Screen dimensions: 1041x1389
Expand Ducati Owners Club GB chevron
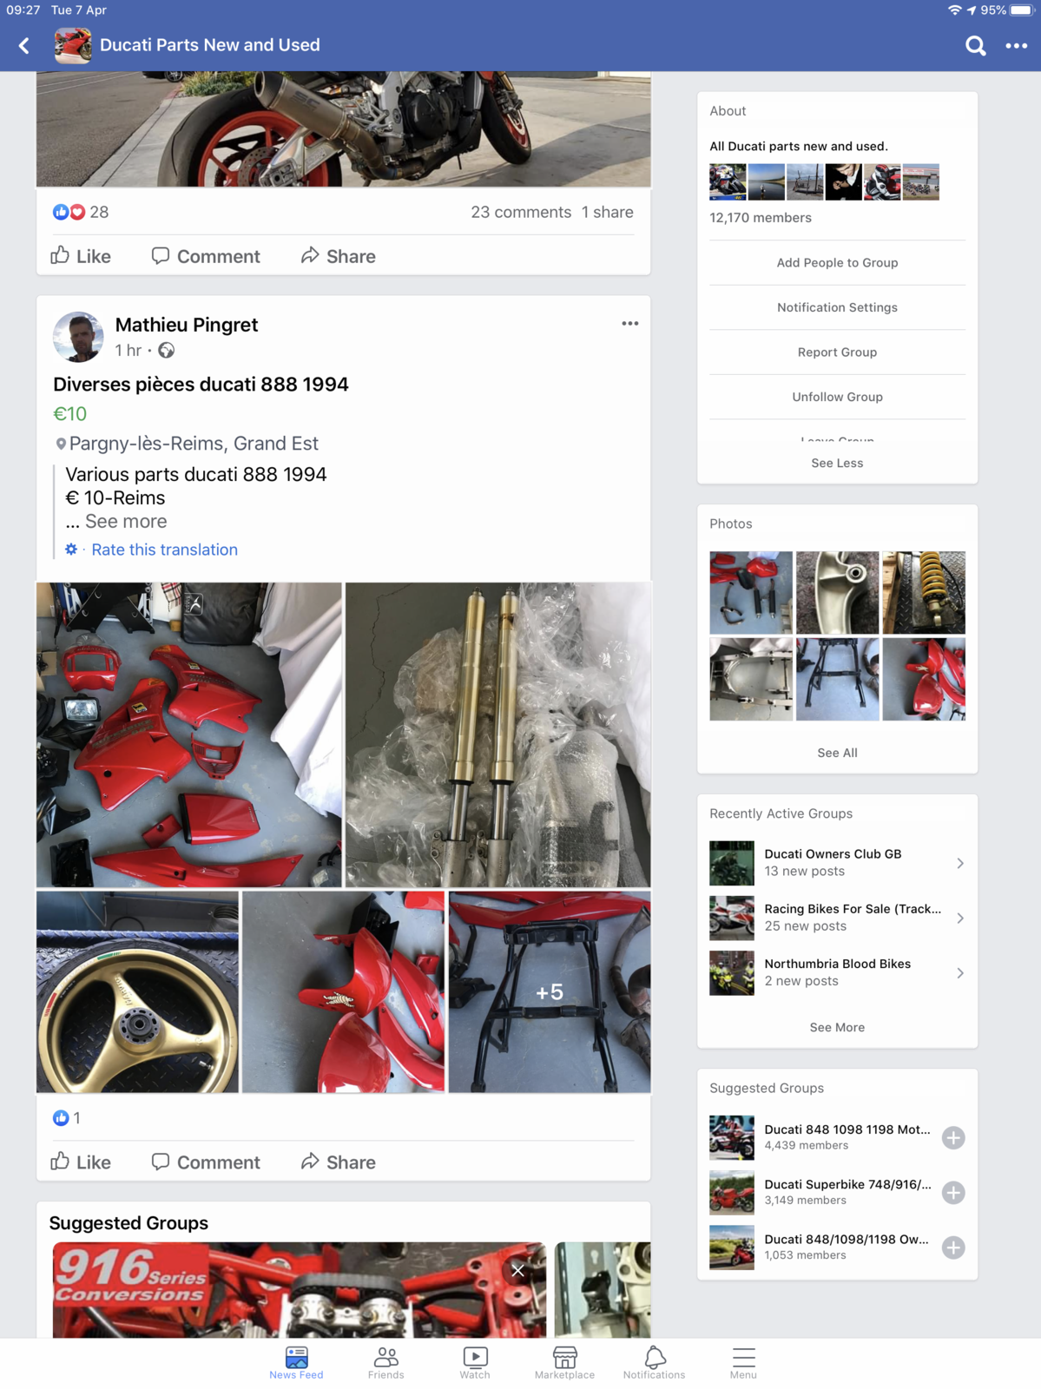pyautogui.click(x=959, y=863)
